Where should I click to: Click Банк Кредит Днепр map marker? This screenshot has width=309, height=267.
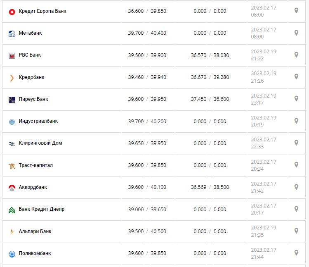pyautogui.click(x=296, y=209)
